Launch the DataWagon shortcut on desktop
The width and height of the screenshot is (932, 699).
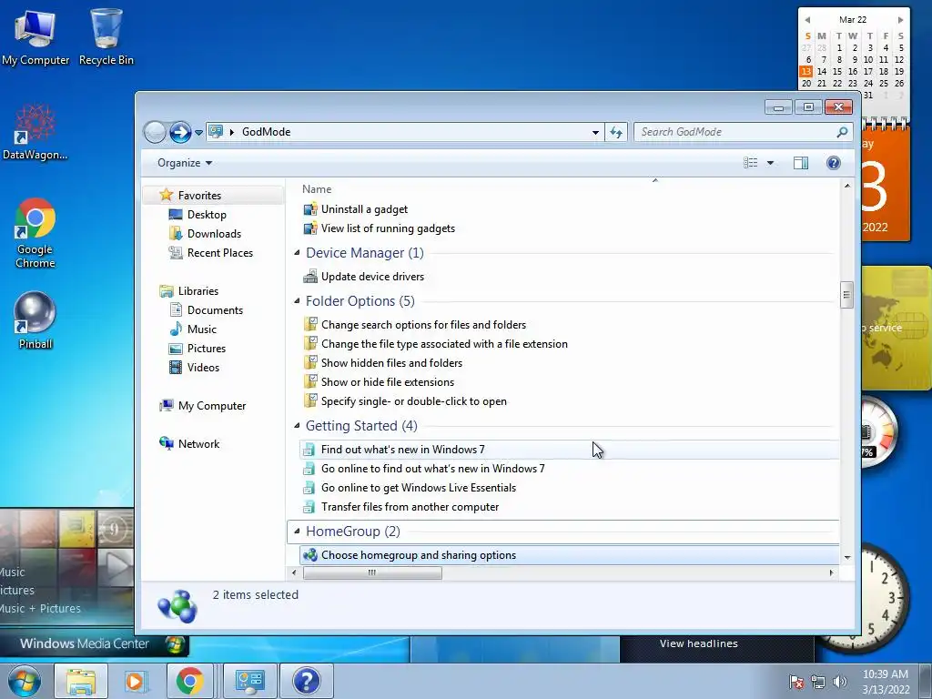(35, 132)
